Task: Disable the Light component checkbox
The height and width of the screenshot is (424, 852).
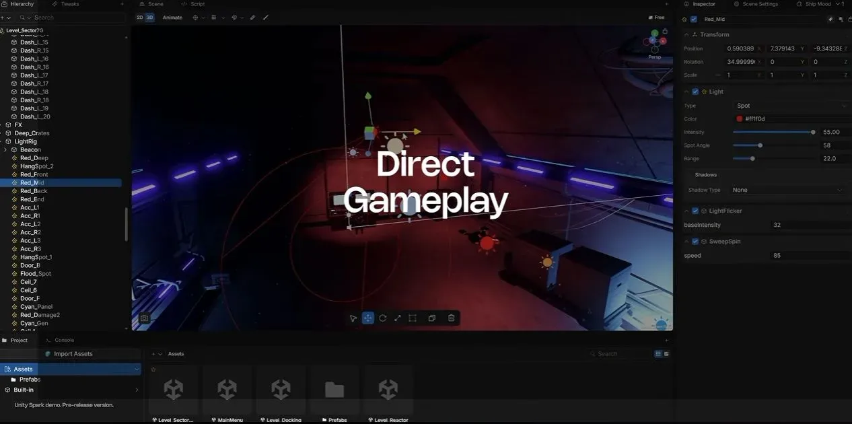Action: click(x=695, y=92)
